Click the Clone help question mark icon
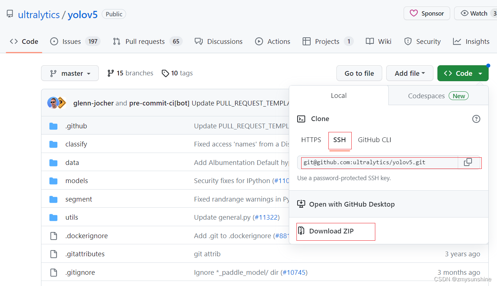The image size is (497, 286). tap(476, 119)
